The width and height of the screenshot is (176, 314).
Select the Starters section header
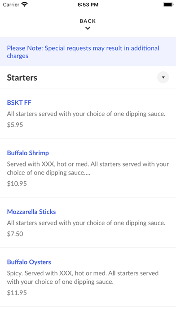[x=88, y=78]
